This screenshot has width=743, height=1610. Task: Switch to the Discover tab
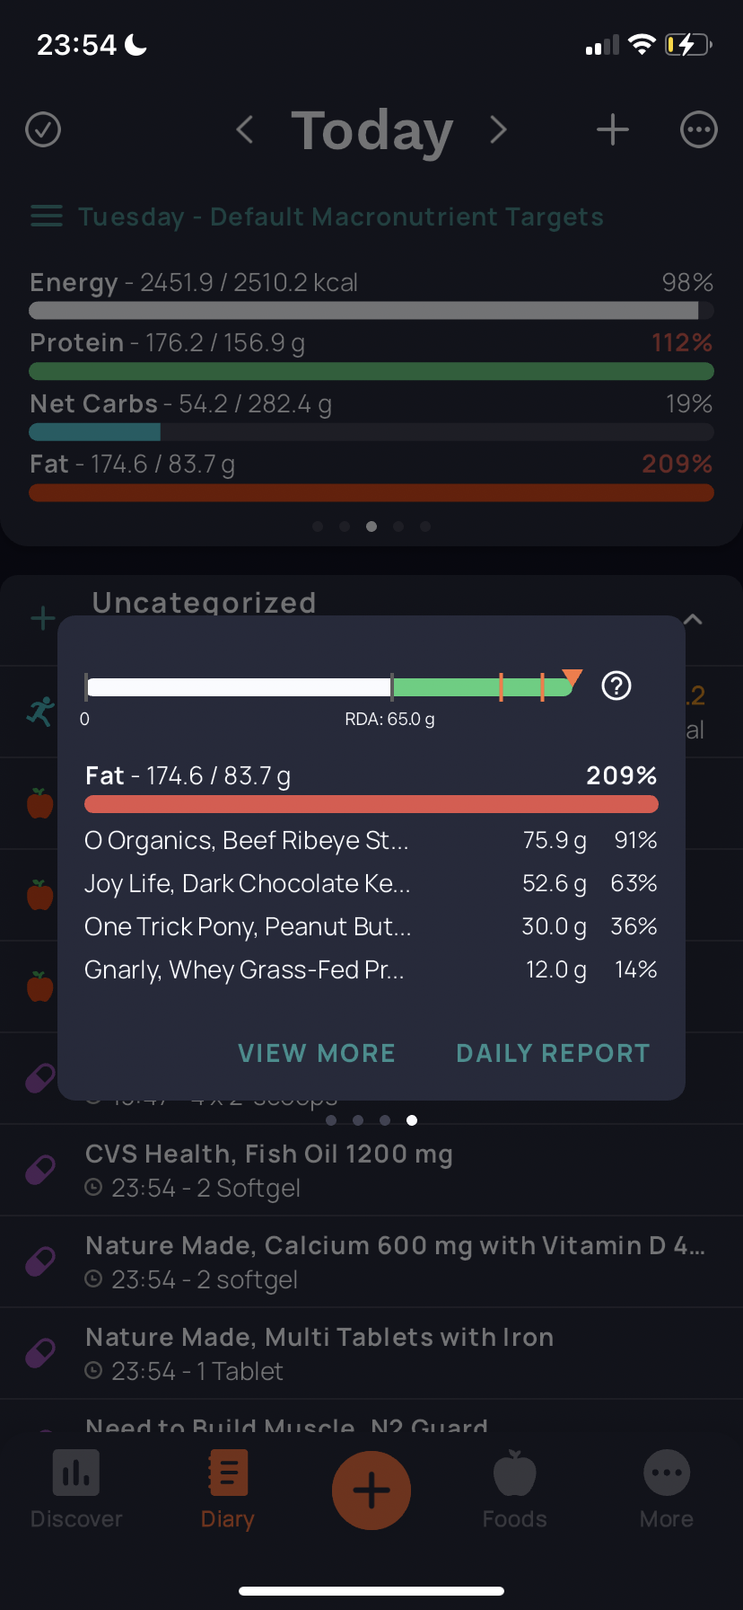76,1490
